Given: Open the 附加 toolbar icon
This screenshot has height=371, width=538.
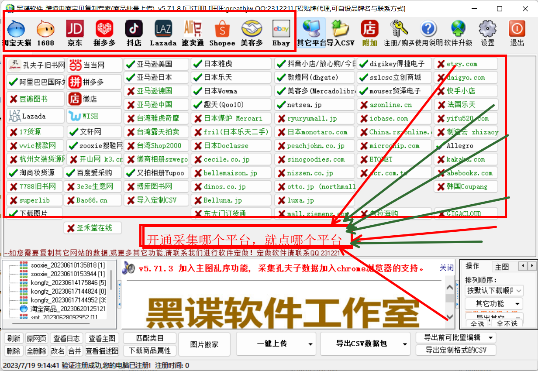Looking at the screenshot, I should (370, 33).
